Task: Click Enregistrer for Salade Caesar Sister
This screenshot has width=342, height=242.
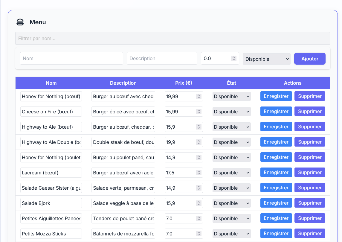Action: click(276, 188)
